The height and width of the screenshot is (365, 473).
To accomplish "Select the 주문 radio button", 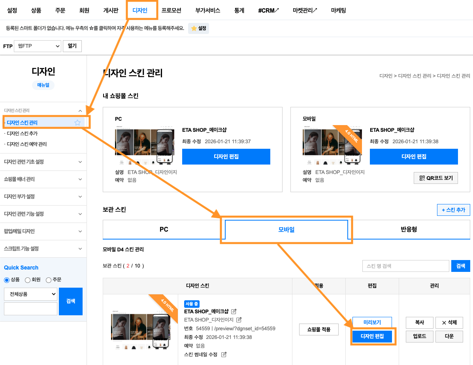I will pyautogui.click(x=48, y=280).
